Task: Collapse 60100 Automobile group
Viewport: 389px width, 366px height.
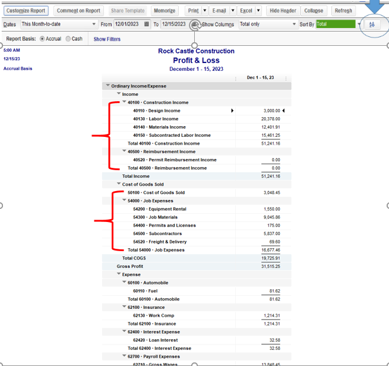Action: (x=124, y=282)
